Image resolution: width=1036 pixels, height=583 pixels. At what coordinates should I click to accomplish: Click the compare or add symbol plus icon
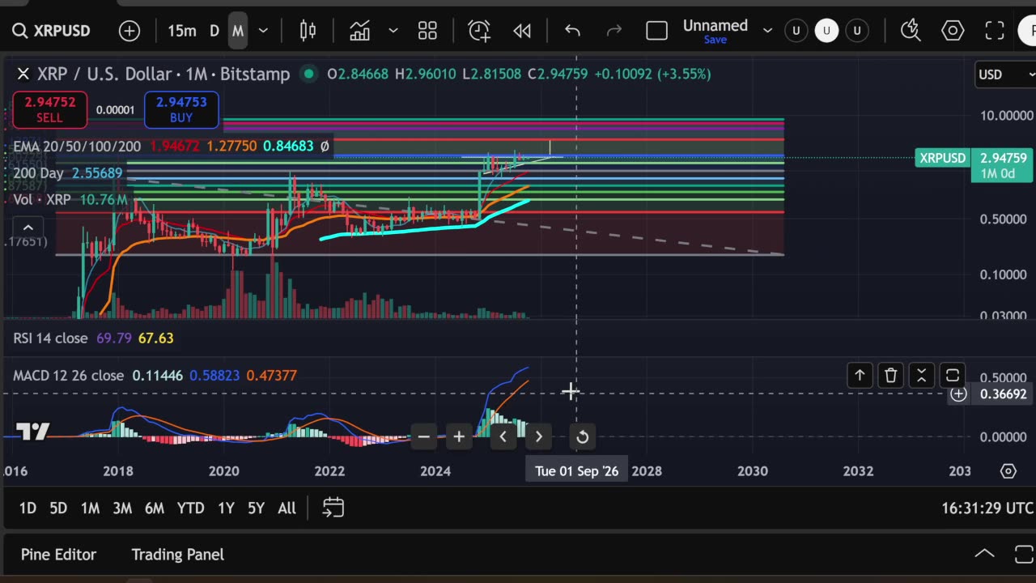tap(129, 31)
